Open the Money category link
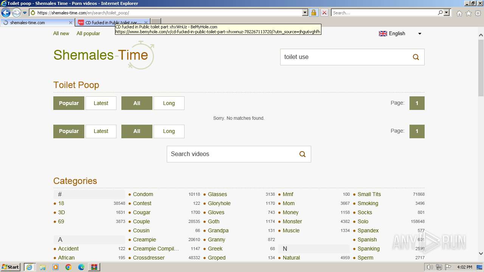This screenshot has height=272, width=484. [x=291, y=212]
